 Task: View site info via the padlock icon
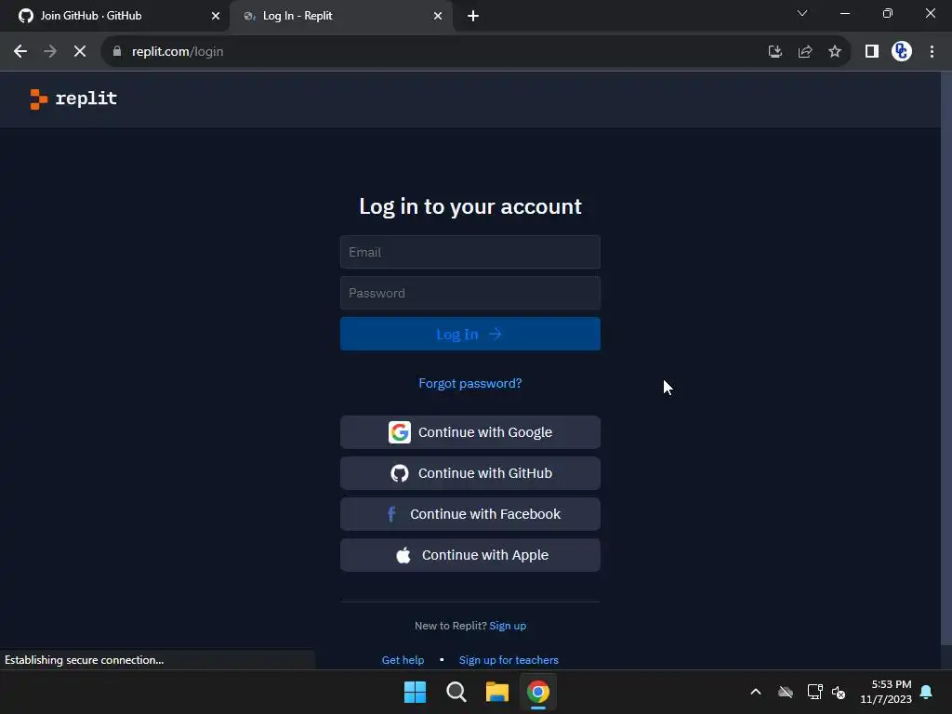[116, 52]
